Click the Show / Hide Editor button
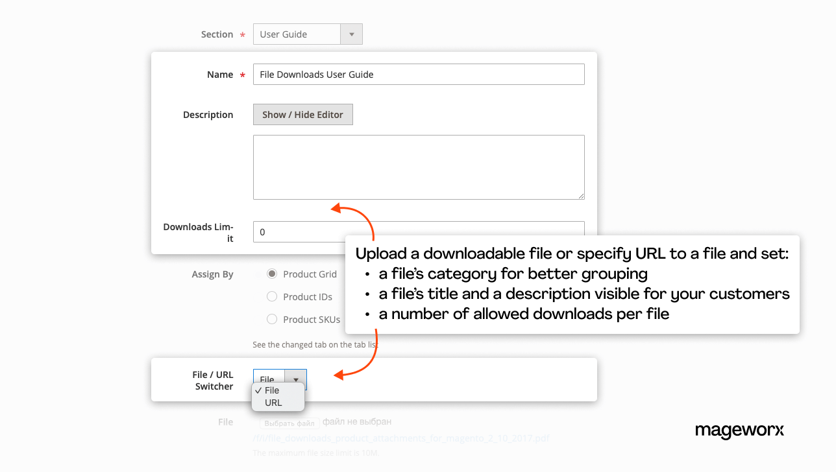Viewport: 836px width, 472px height. [302, 114]
